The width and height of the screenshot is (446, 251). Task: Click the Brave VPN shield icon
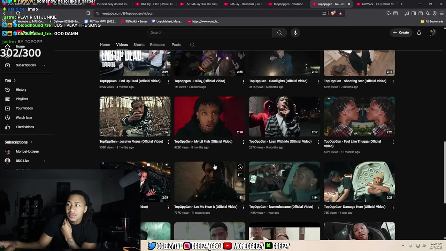point(435,13)
